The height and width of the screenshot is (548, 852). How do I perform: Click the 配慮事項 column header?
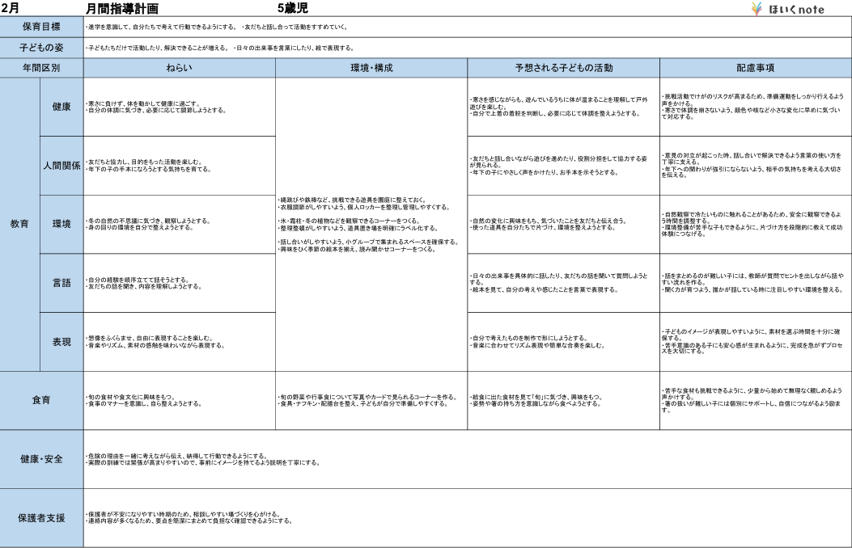pyautogui.click(x=755, y=69)
